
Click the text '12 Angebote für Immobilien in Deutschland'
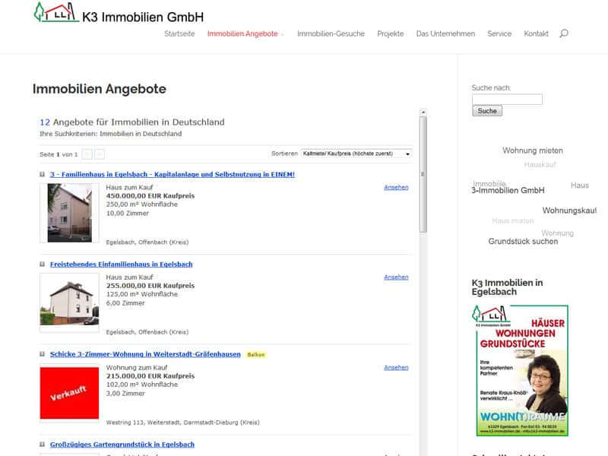point(131,122)
